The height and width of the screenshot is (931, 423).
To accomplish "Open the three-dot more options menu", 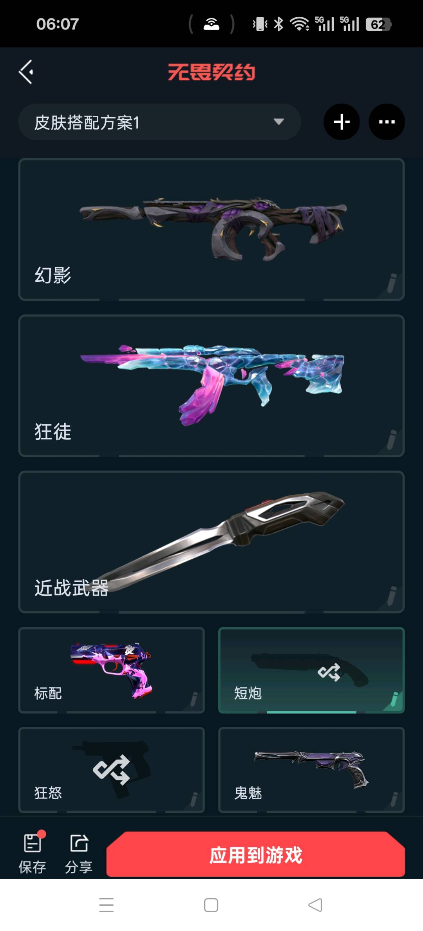I will coord(387,122).
